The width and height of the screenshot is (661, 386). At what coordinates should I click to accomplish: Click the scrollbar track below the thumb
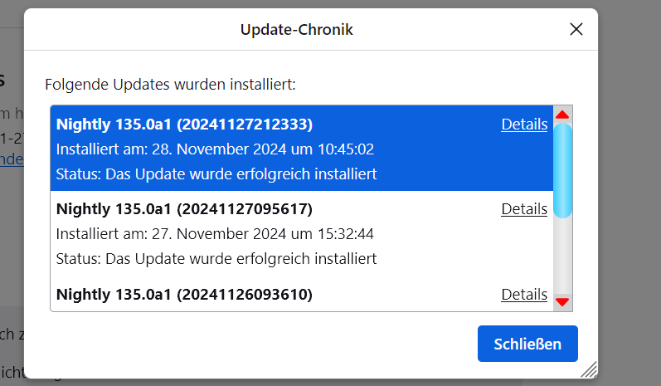(x=562, y=257)
